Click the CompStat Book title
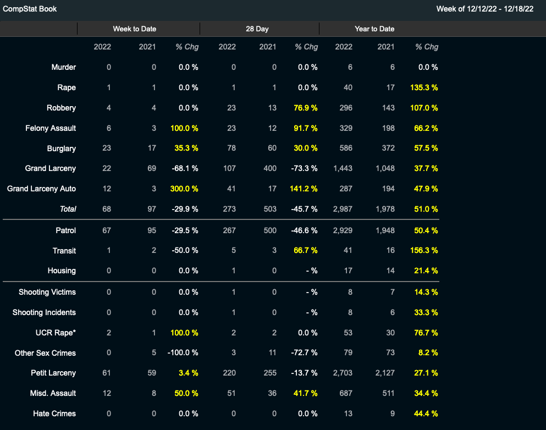This screenshot has height=430, width=546. click(x=30, y=9)
